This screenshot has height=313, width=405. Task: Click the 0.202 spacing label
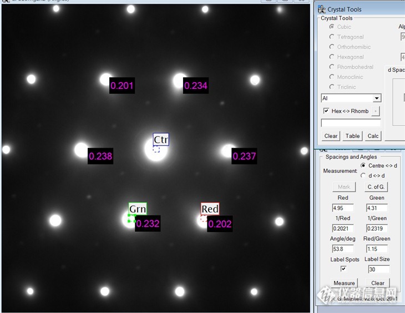220,224
